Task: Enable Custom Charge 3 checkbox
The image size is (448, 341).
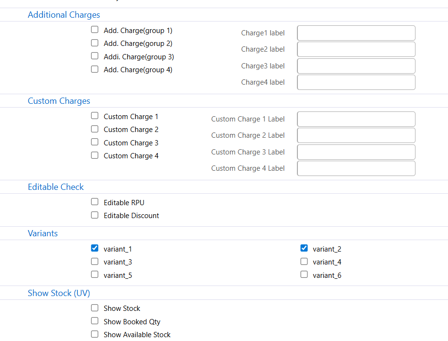Action: 95,142
